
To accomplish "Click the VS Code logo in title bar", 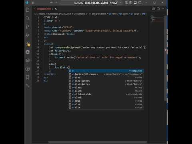I will click(27, 2).
